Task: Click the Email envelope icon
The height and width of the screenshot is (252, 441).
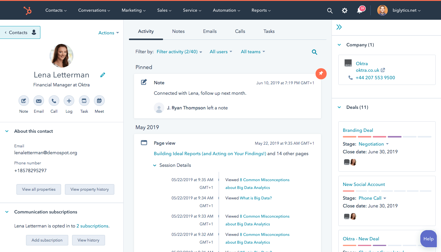Action: [39, 101]
